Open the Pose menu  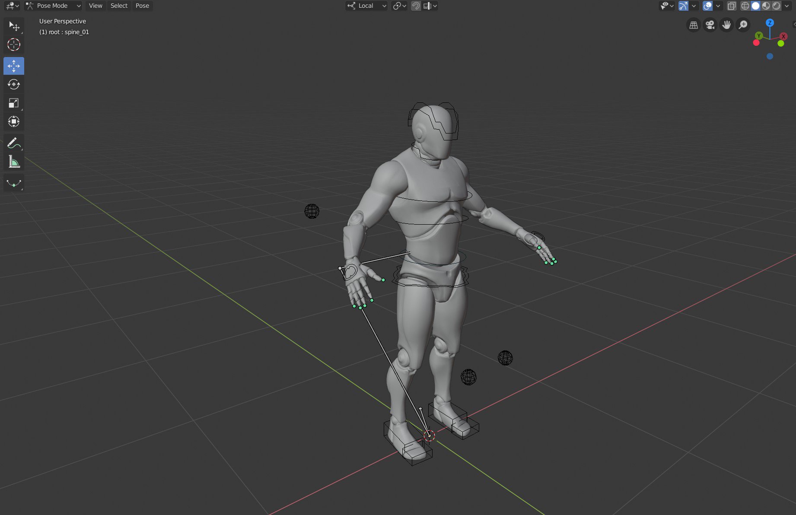click(x=142, y=6)
